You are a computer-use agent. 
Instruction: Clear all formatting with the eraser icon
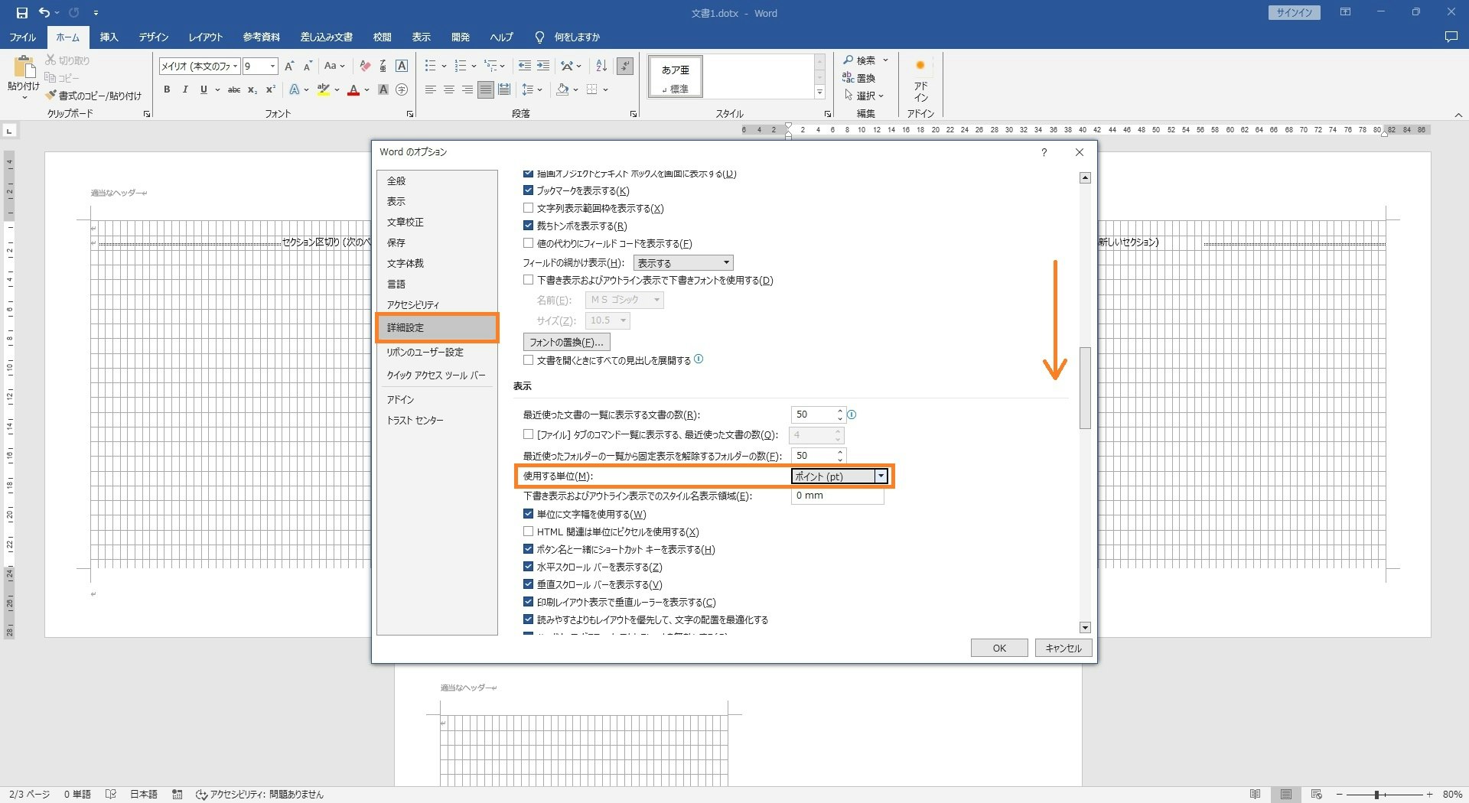click(x=365, y=67)
